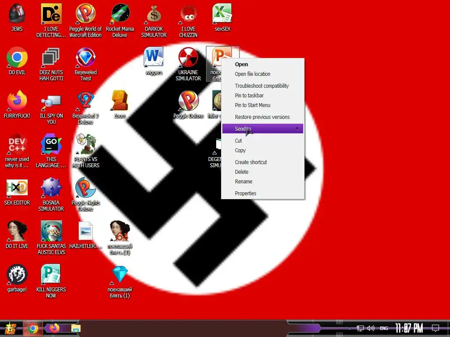Choose Open in the context menu
This screenshot has height=337, width=450.
coord(263,65)
